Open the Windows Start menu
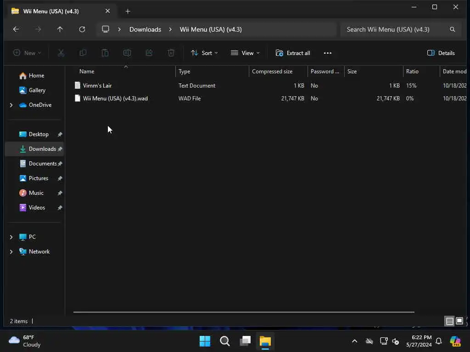The height and width of the screenshot is (352, 470). click(x=205, y=341)
